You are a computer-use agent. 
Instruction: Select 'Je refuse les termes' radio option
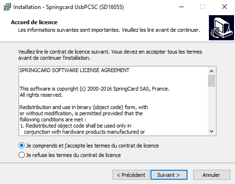coord(21,155)
